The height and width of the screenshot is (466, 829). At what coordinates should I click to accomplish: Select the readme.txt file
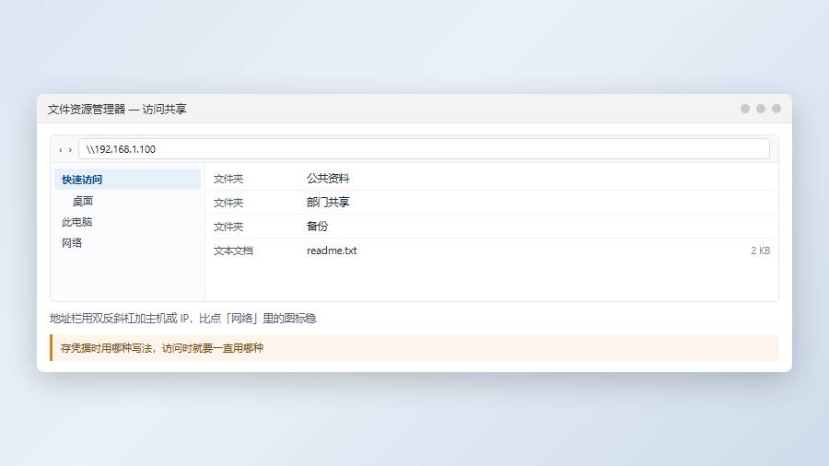coord(332,250)
